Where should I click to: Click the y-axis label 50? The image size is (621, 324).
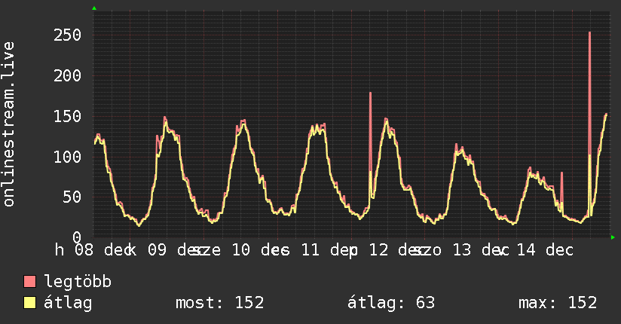[x=72, y=197]
